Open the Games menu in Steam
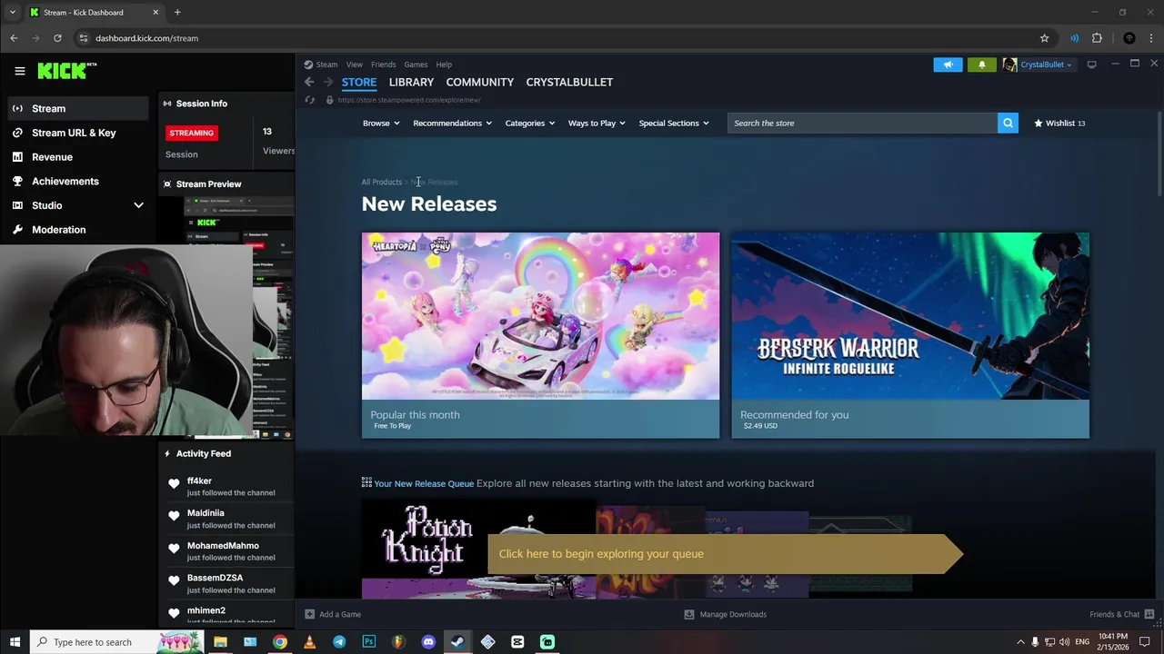This screenshot has height=654, width=1164. click(416, 64)
